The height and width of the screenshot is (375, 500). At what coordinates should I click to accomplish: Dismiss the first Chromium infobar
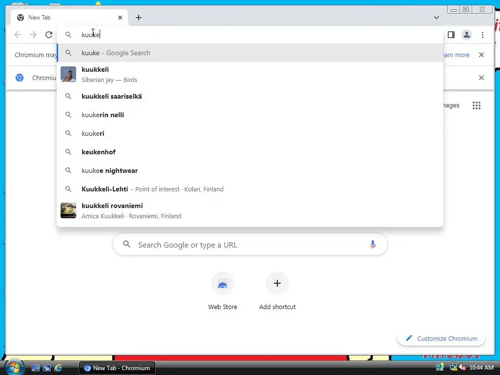[x=481, y=55]
